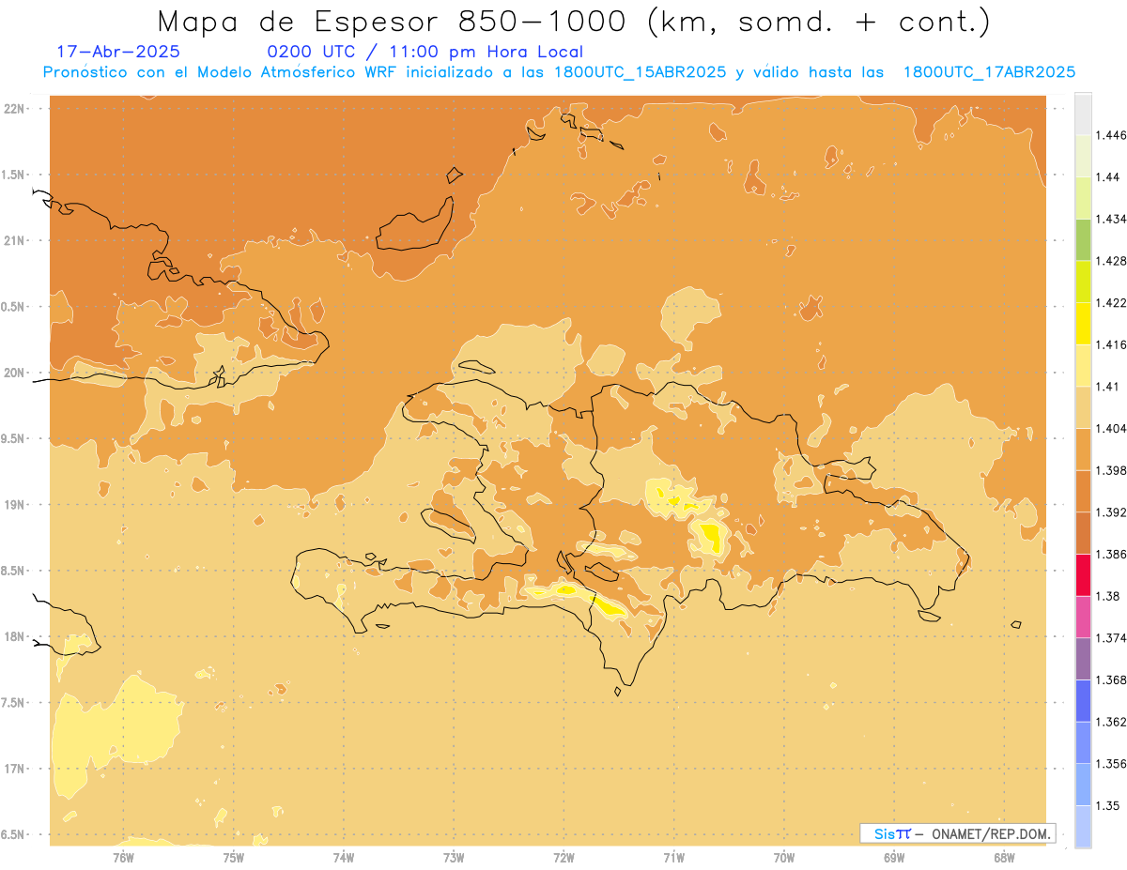Click the time label '0200 UTC / 11:00 pm Hora Local'
Viewport: 1127px width, 870px height.
(425, 52)
